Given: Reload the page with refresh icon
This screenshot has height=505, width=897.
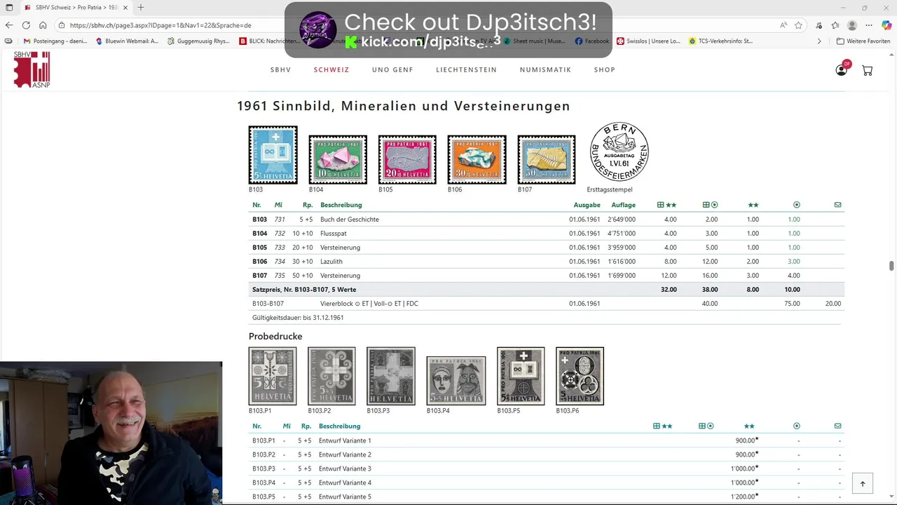Looking at the screenshot, I should pyautogui.click(x=26, y=25).
